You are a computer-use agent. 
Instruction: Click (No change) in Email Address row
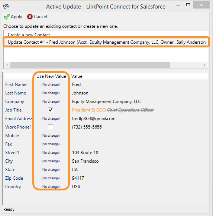tap(51, 119)
